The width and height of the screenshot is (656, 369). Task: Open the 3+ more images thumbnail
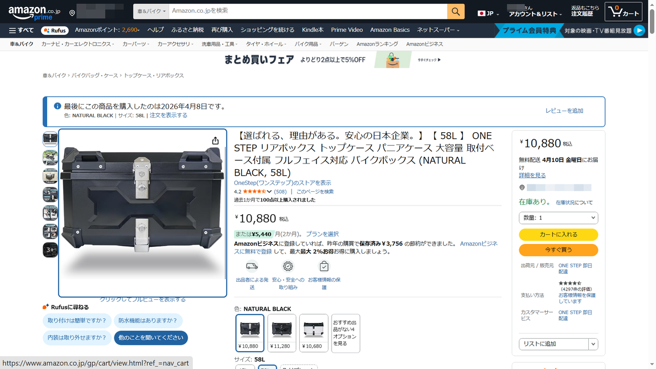click(x=50, y=250)
